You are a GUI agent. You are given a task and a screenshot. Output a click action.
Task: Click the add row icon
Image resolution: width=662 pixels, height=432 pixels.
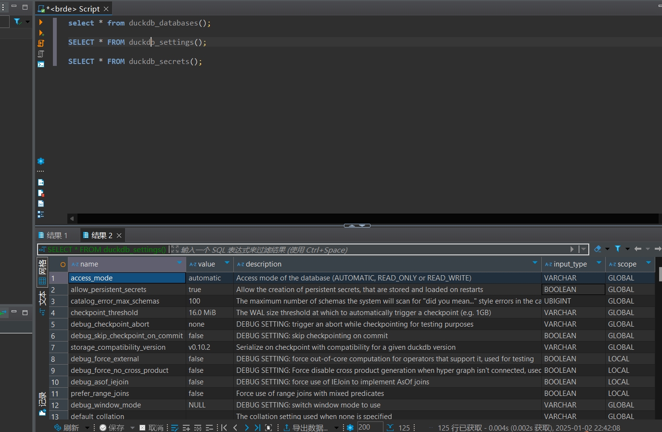[186, 428]
